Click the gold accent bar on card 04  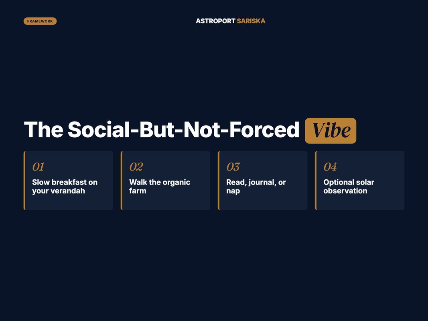coord(316,181)
